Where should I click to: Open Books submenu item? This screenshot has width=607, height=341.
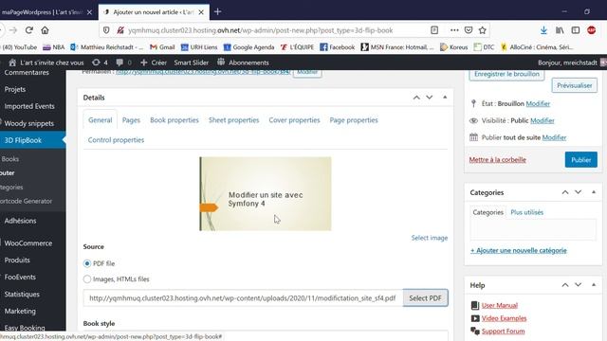tap(10, 159)
